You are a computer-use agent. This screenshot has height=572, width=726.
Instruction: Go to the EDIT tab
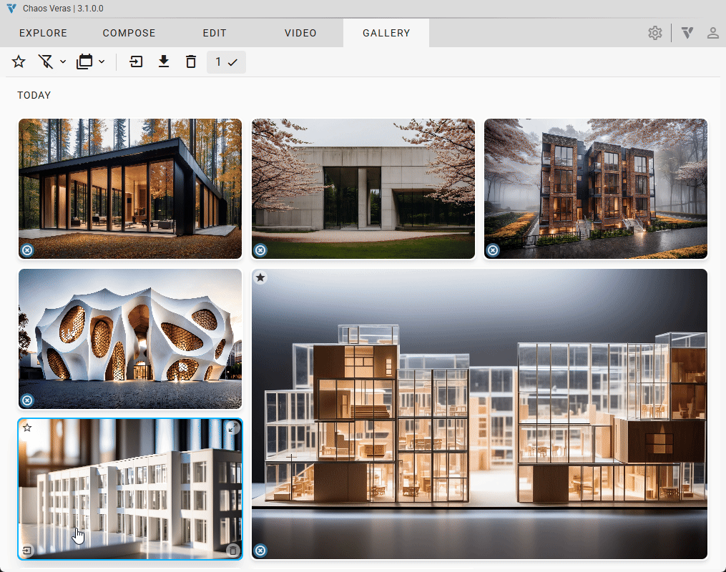(x=214, y=33)
